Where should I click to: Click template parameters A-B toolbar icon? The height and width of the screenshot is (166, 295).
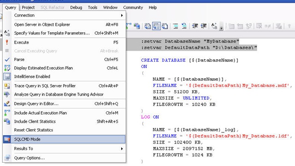214,26
